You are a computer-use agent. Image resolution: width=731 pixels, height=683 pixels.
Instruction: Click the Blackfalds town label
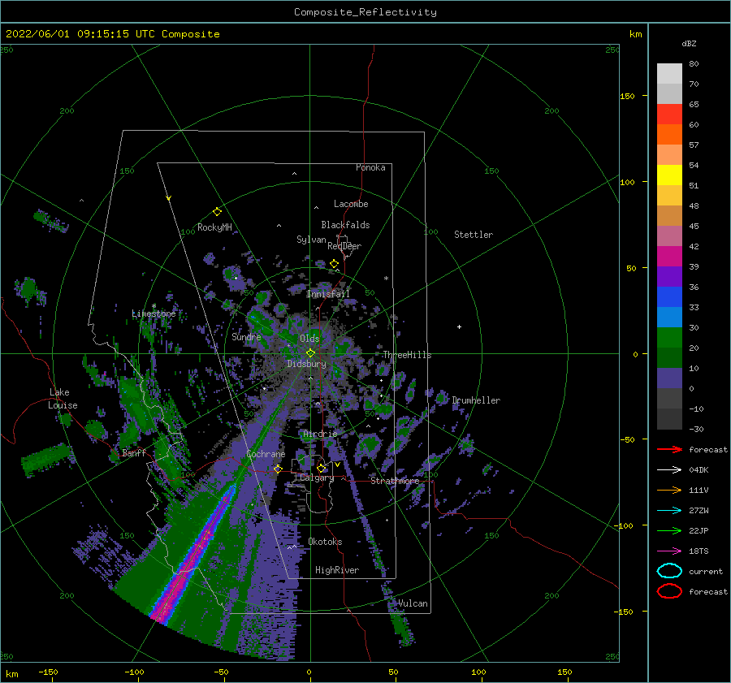(345, 225)
